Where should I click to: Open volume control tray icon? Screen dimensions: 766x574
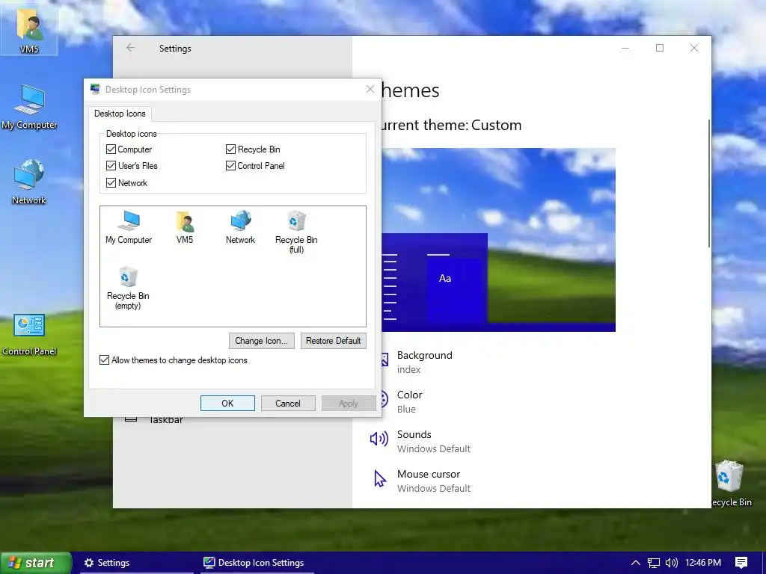(x=672, y=563)
